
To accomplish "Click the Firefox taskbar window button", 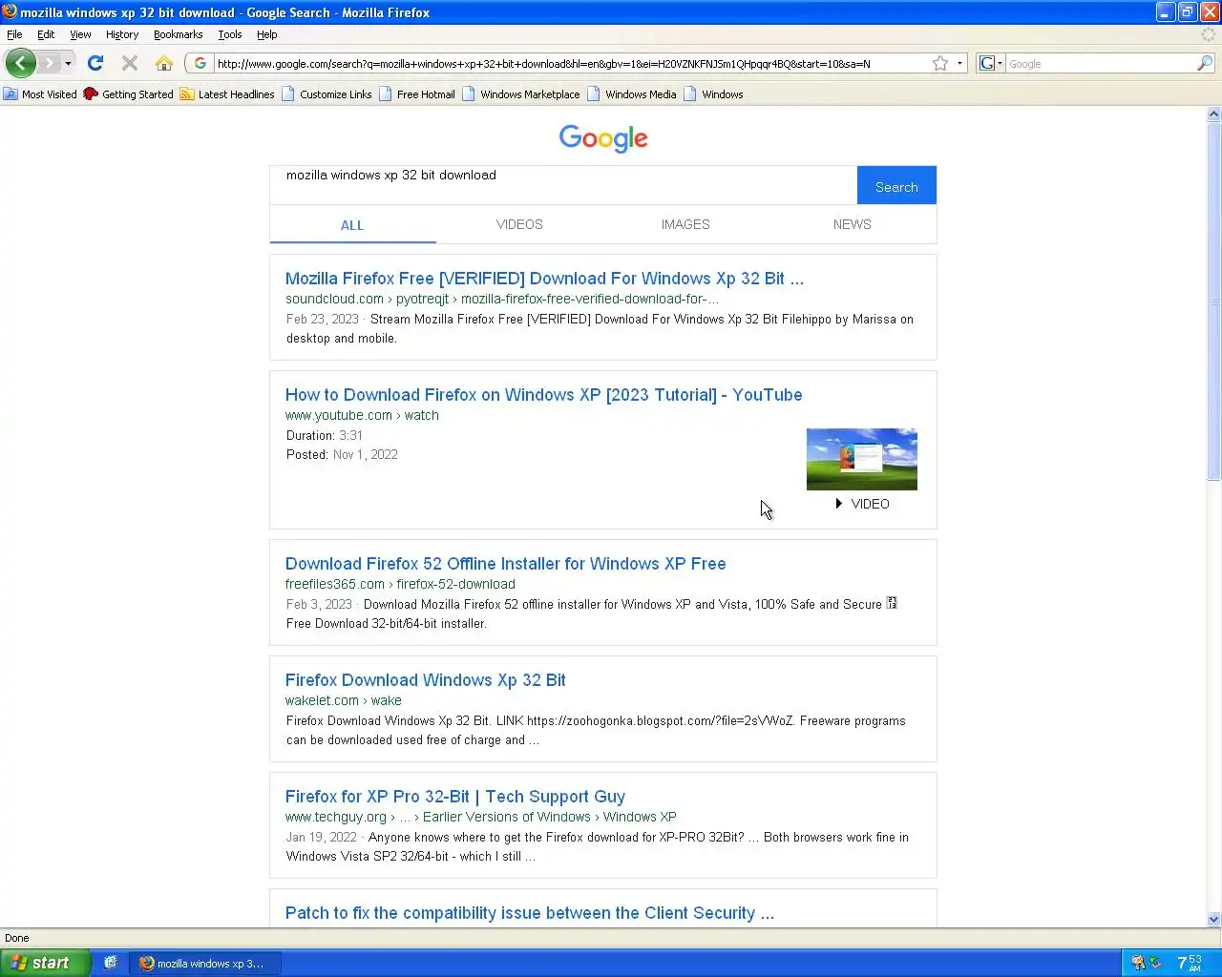I will [x=204, y=963].
